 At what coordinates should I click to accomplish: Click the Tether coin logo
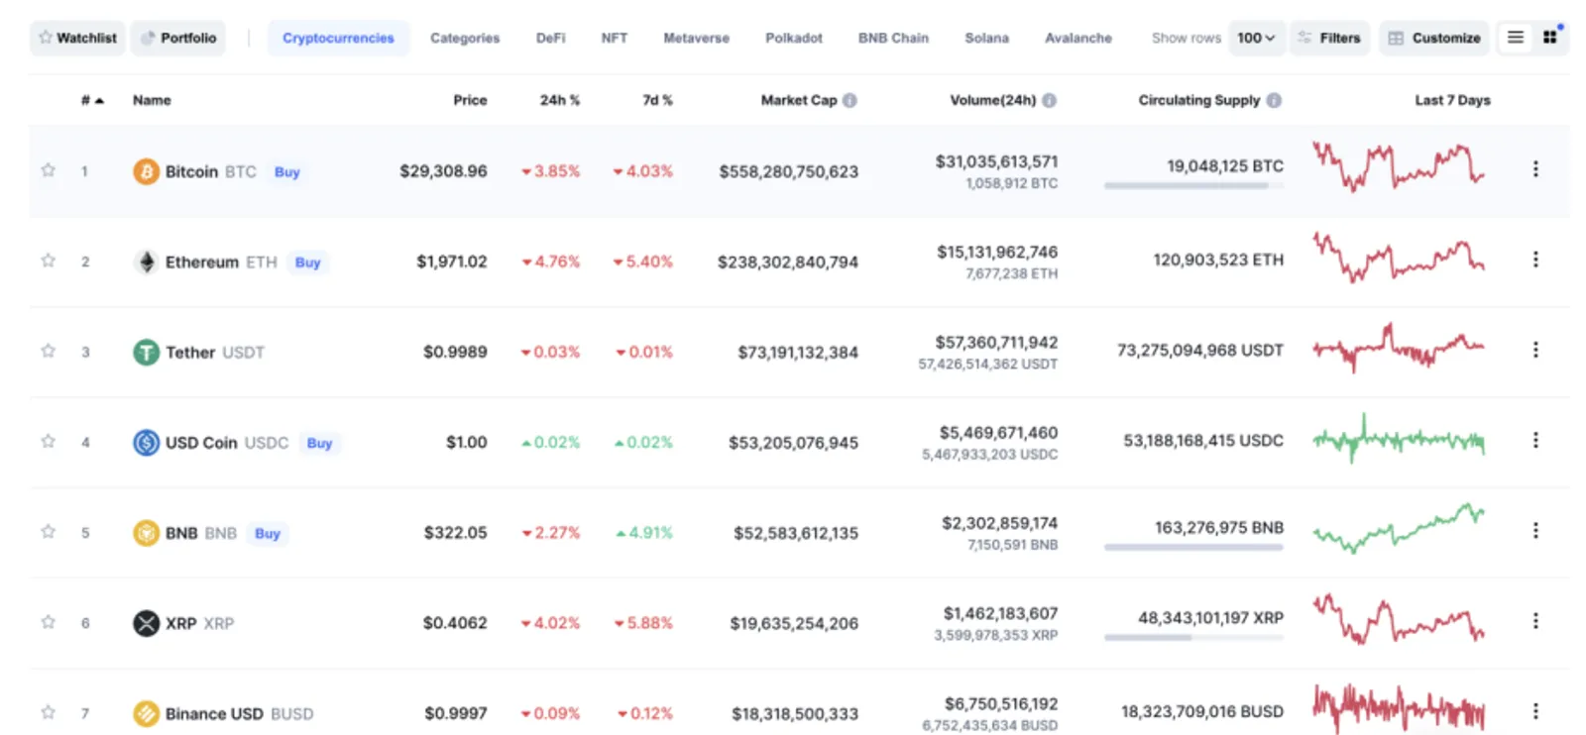click(x=146, y=352)
